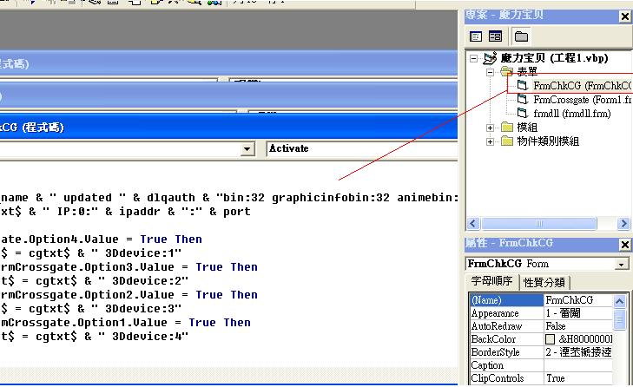Open the Activate procedure dropdown
Image resolution: width=633 pixels, height=387 pixels.
pyautogui.click(x=361, y=149)
